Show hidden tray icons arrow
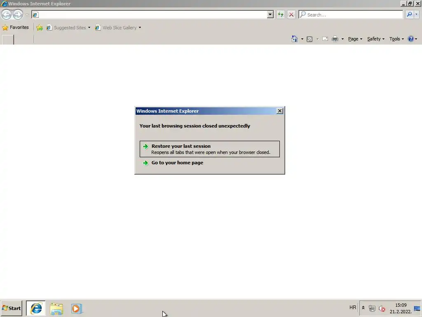This screenshot has height=317, width=422. click(363, 308)
